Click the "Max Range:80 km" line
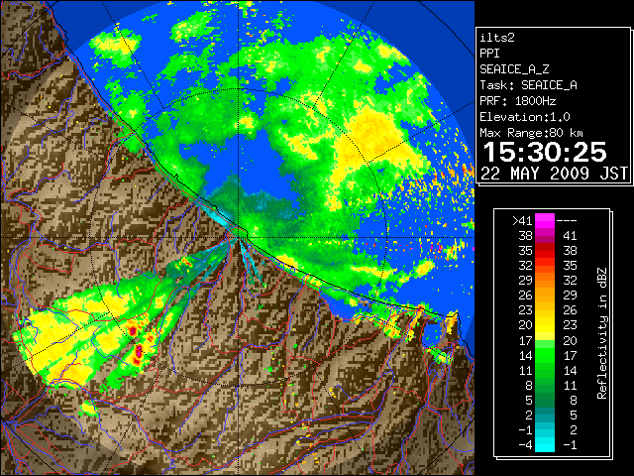The height and width of the screenshot is (476, 634). tap(531, 133)
